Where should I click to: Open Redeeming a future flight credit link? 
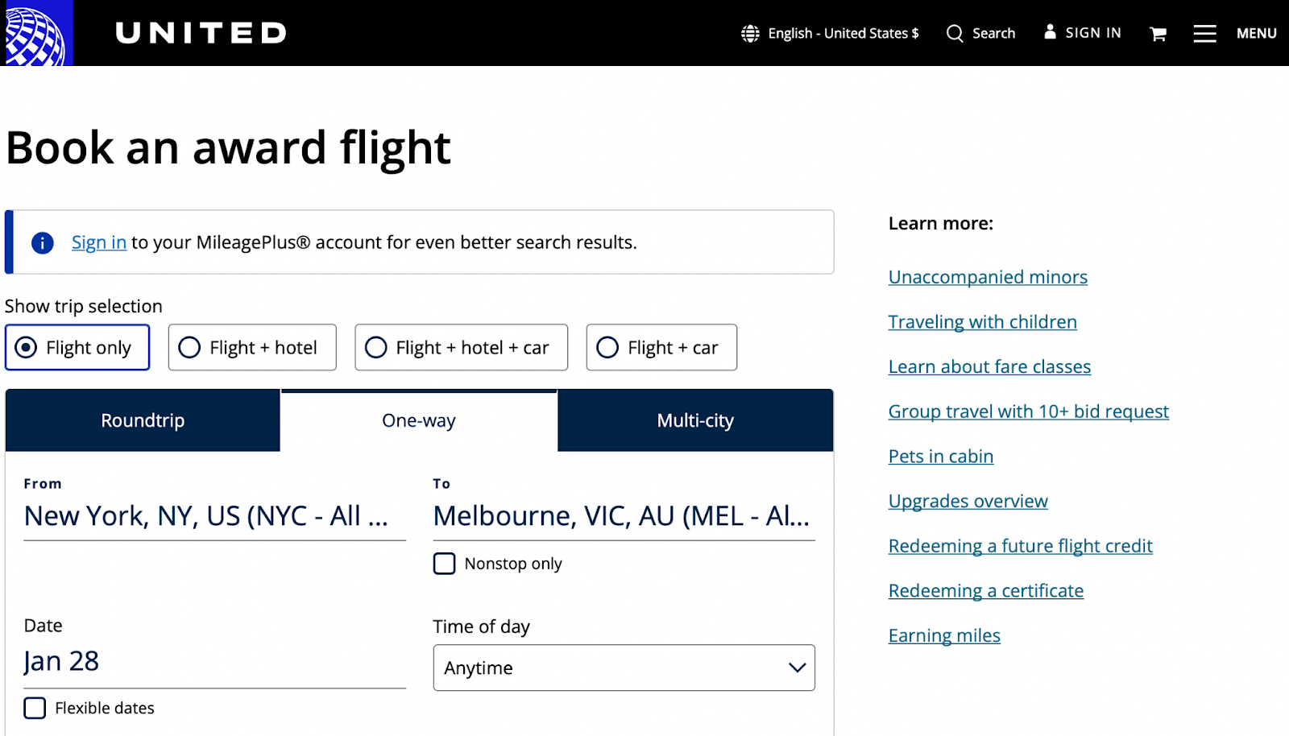point(1020,546)
